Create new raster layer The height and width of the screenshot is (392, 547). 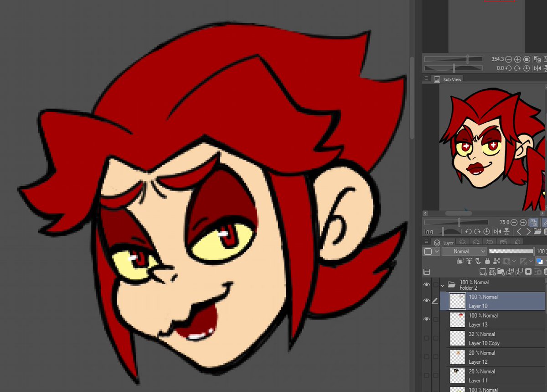coord(483,272)
